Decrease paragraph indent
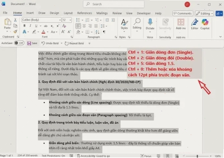This screenshot has height=158, width=224. (107, 20)
